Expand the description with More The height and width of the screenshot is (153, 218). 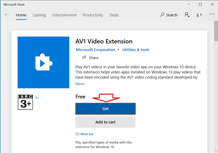tap(80, 84)
